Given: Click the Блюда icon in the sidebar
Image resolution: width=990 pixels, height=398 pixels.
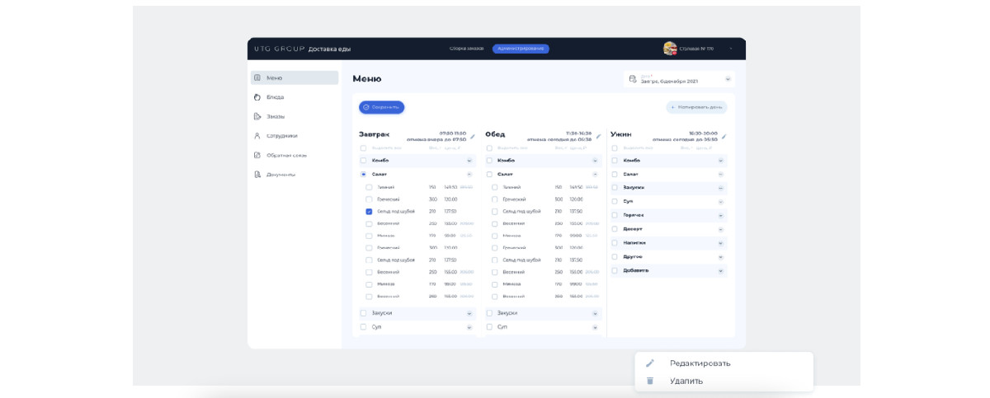Looking at the screenshot, I should click(257, 97).
